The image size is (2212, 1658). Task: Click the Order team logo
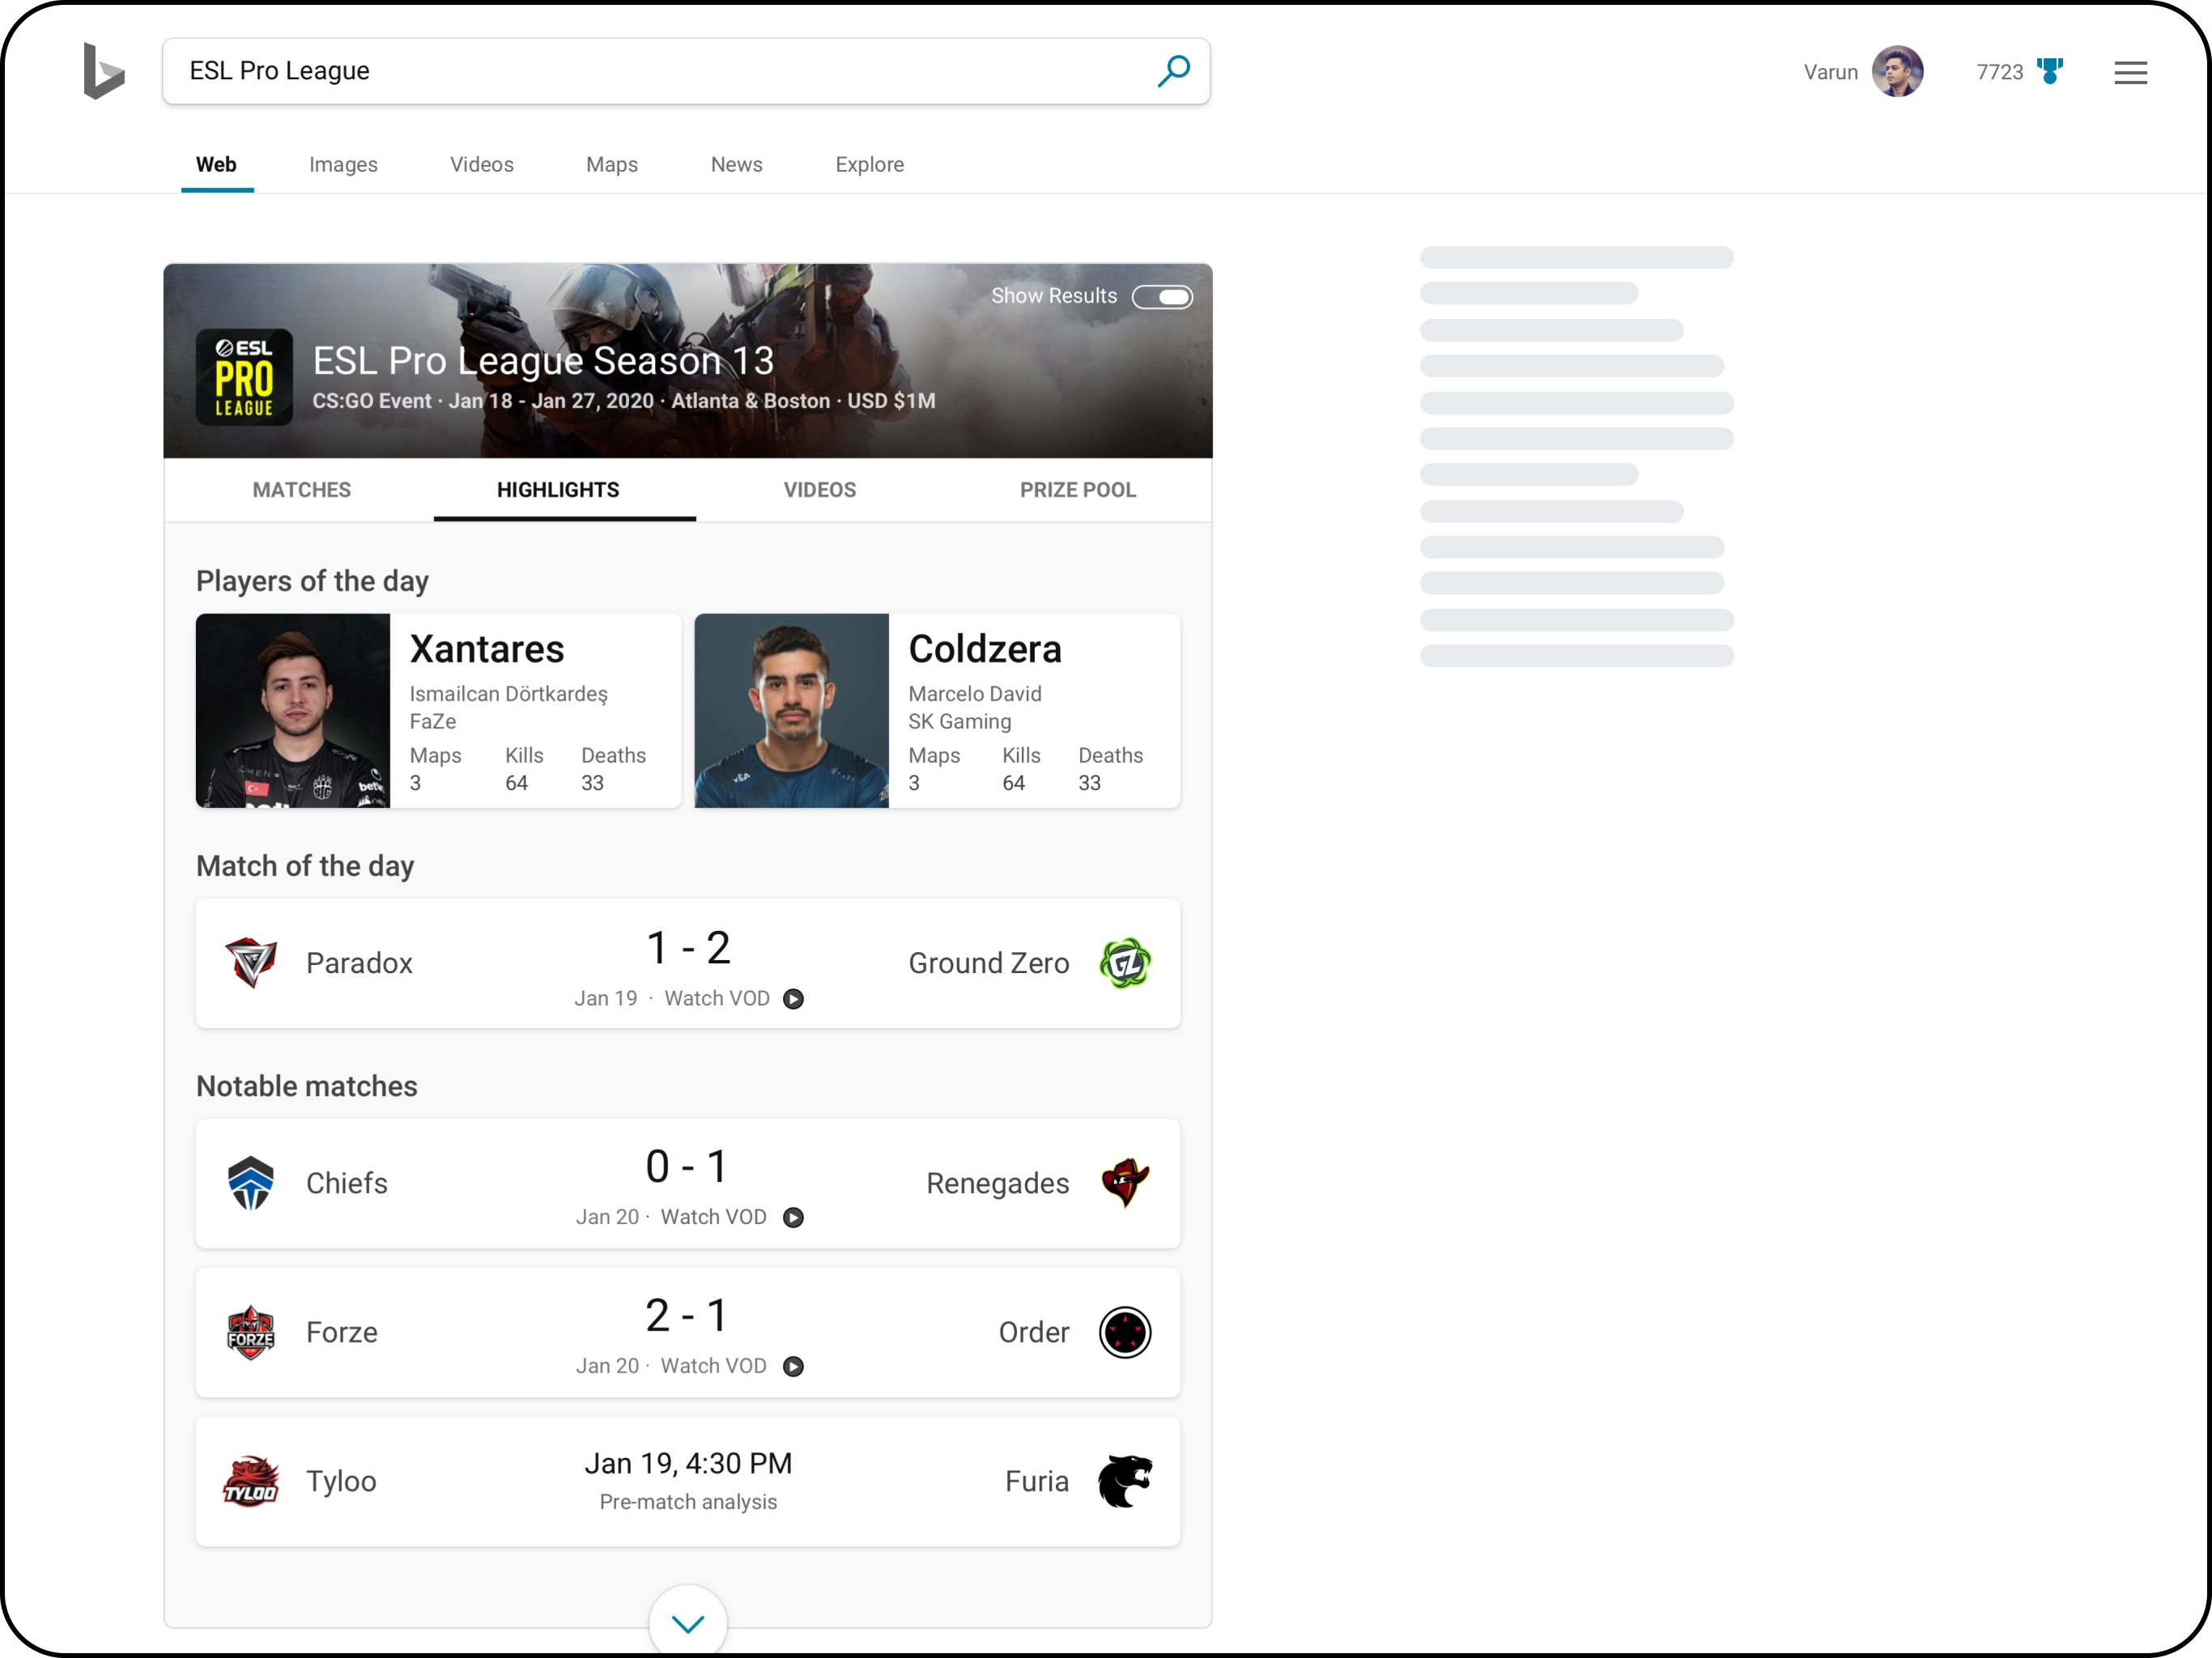coord(1125,1332)
